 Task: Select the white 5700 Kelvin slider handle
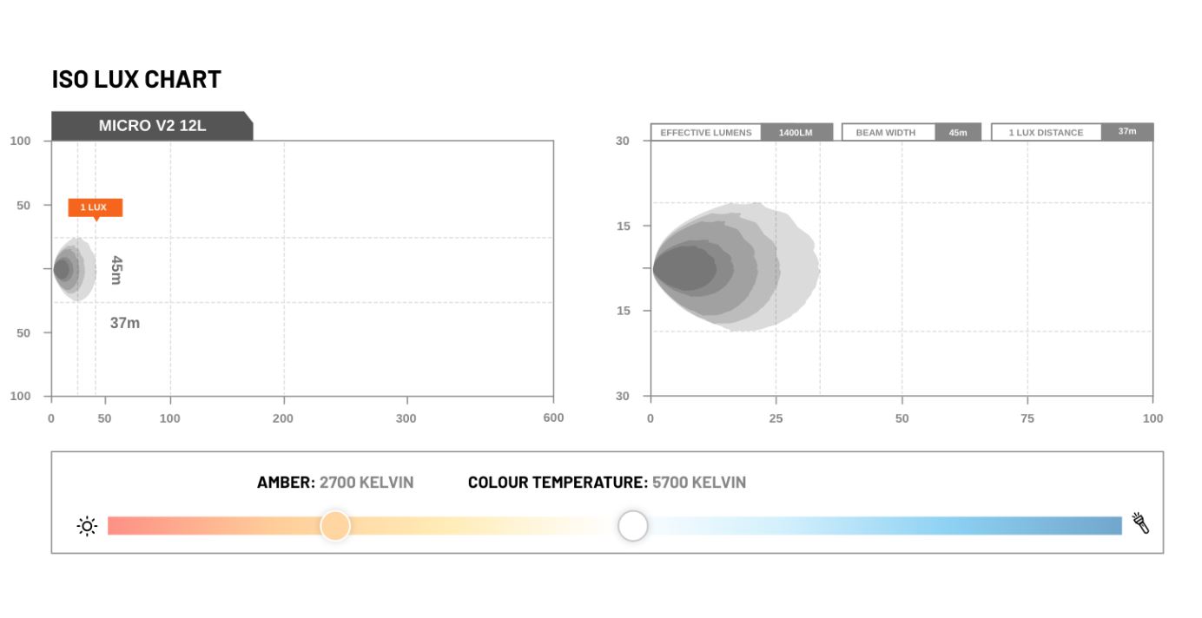point(633,526)
